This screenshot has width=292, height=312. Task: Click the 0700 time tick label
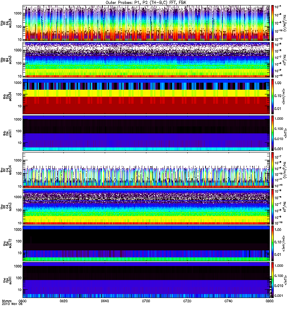point(146,301)
